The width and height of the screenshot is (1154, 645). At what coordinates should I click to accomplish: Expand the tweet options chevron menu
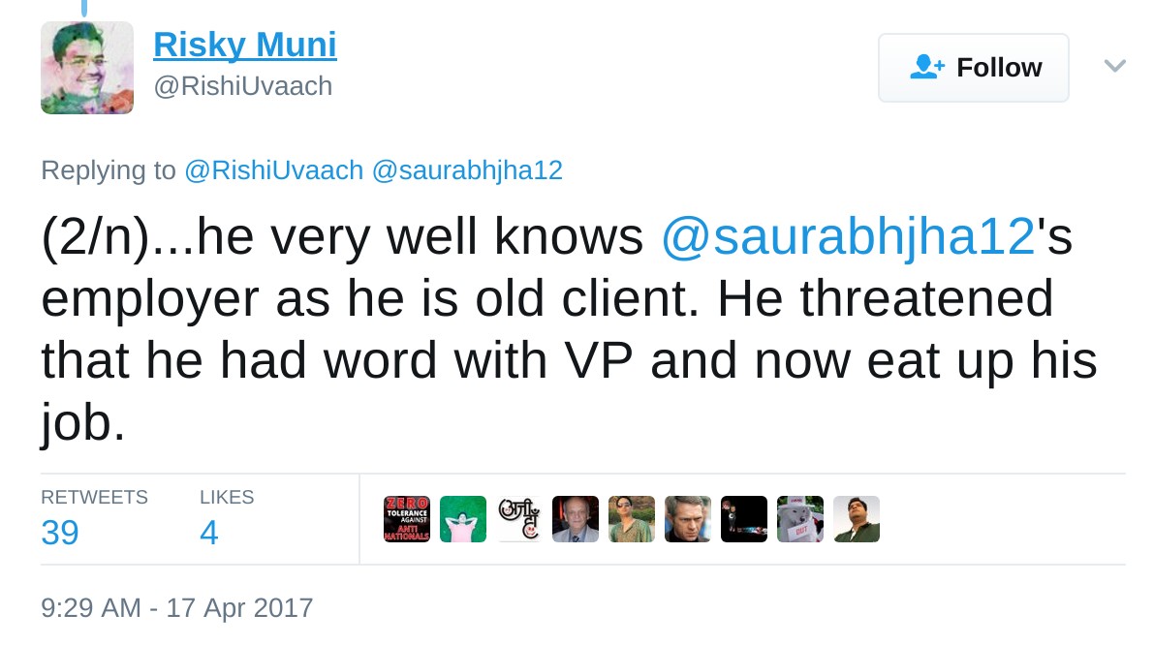(1115, 66)
